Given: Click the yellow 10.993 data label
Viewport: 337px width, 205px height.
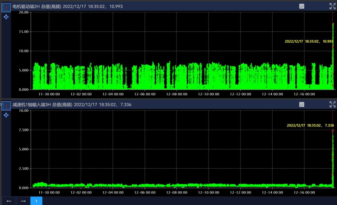Looking at the screenshot, I should tap(309, 41).
